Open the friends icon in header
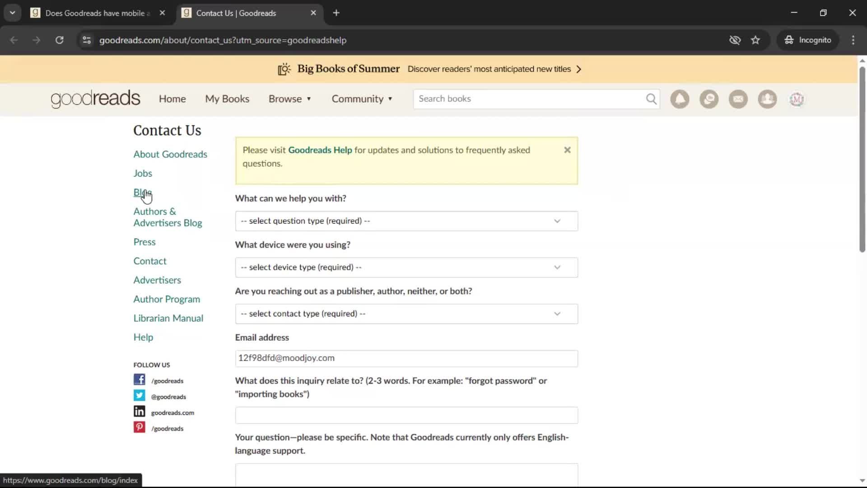This screenshot has width=867, height=488. (x=767, y=99)
